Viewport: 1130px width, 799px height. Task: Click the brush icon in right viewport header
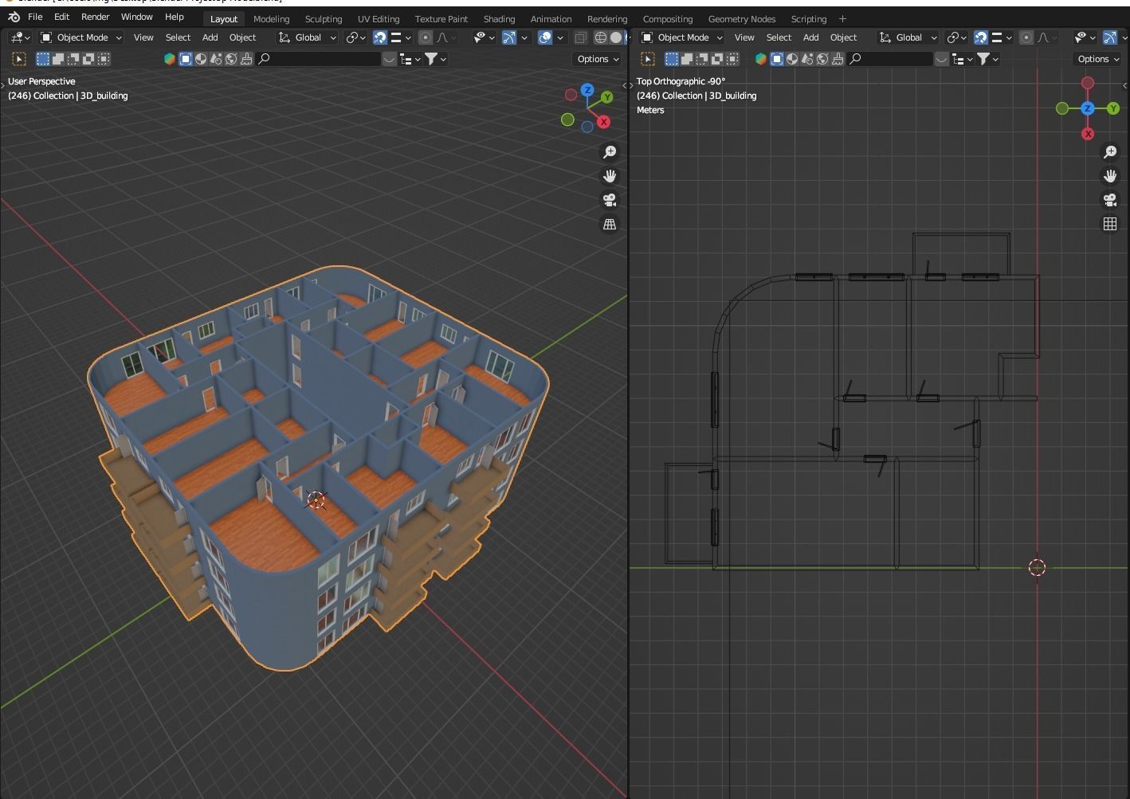click(838, 59)
